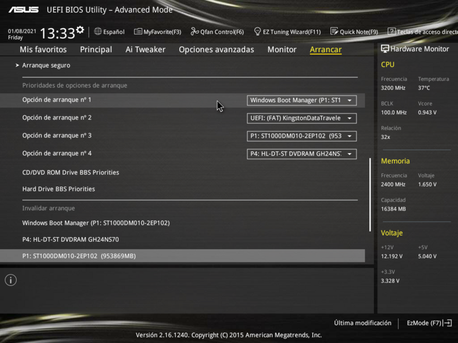
Task: Open the clock settings gear icon
Action: [80, 30]
